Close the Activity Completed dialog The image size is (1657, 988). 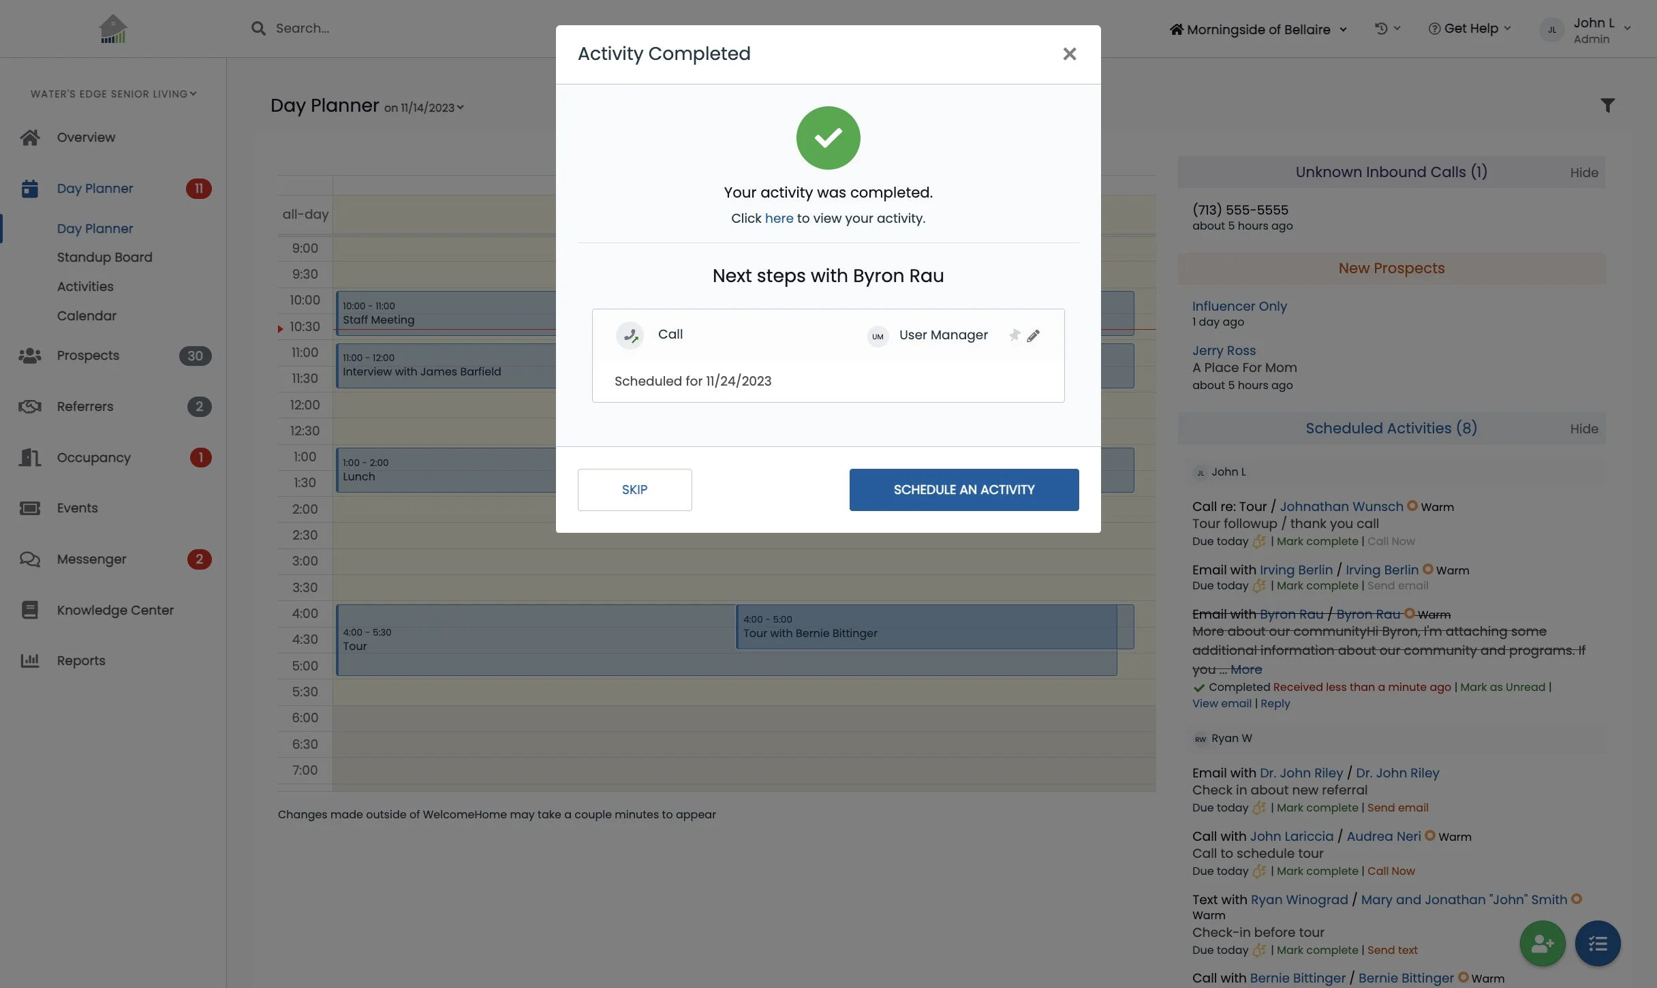pyautogui.click(x=1069, y=54)
